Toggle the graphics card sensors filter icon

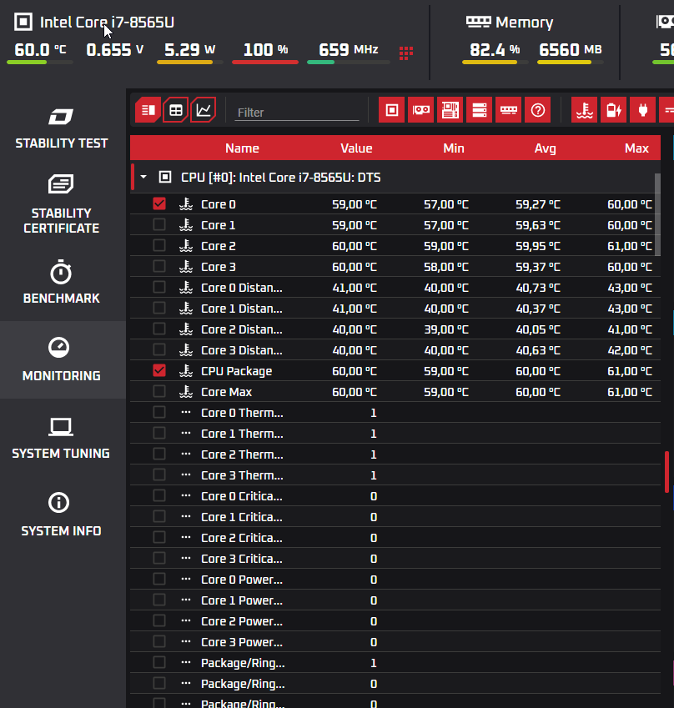[x=421, y=110]
